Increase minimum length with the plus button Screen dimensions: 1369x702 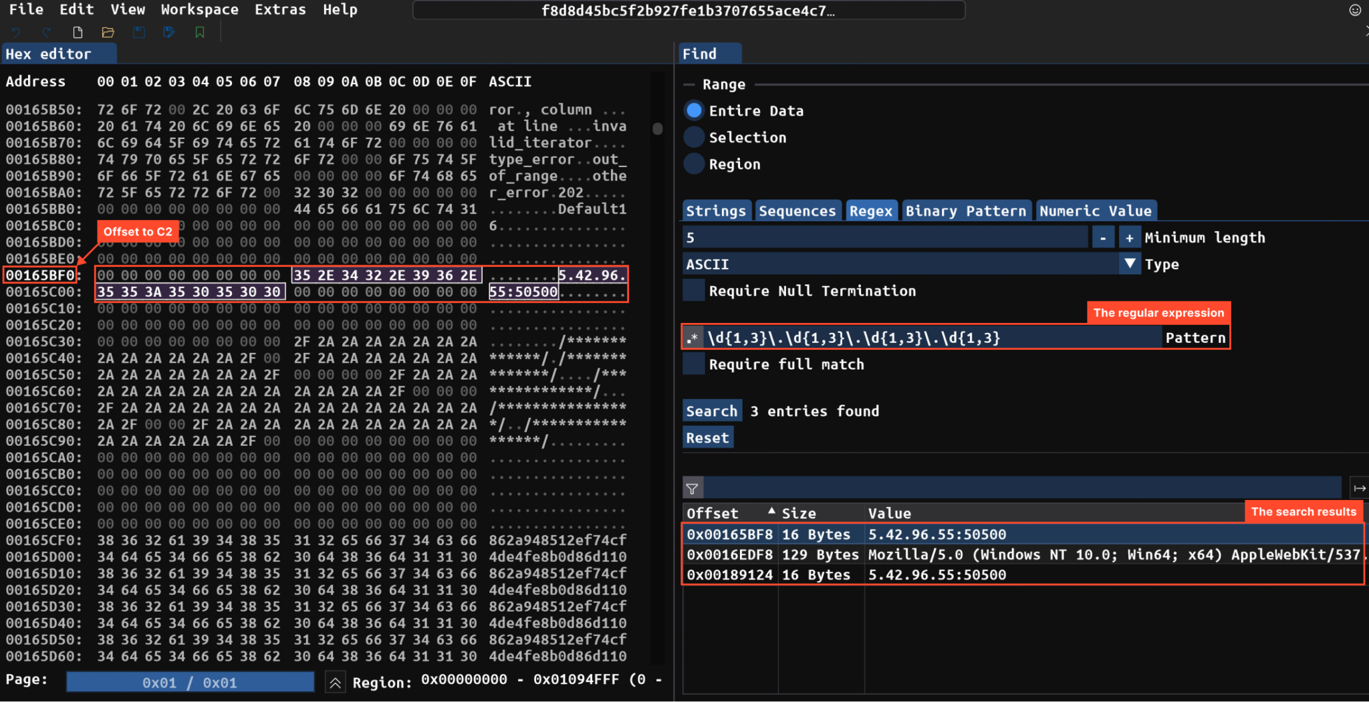(1129, 237)
